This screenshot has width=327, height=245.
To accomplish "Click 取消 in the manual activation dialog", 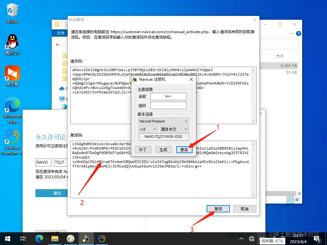I will 245,209.
